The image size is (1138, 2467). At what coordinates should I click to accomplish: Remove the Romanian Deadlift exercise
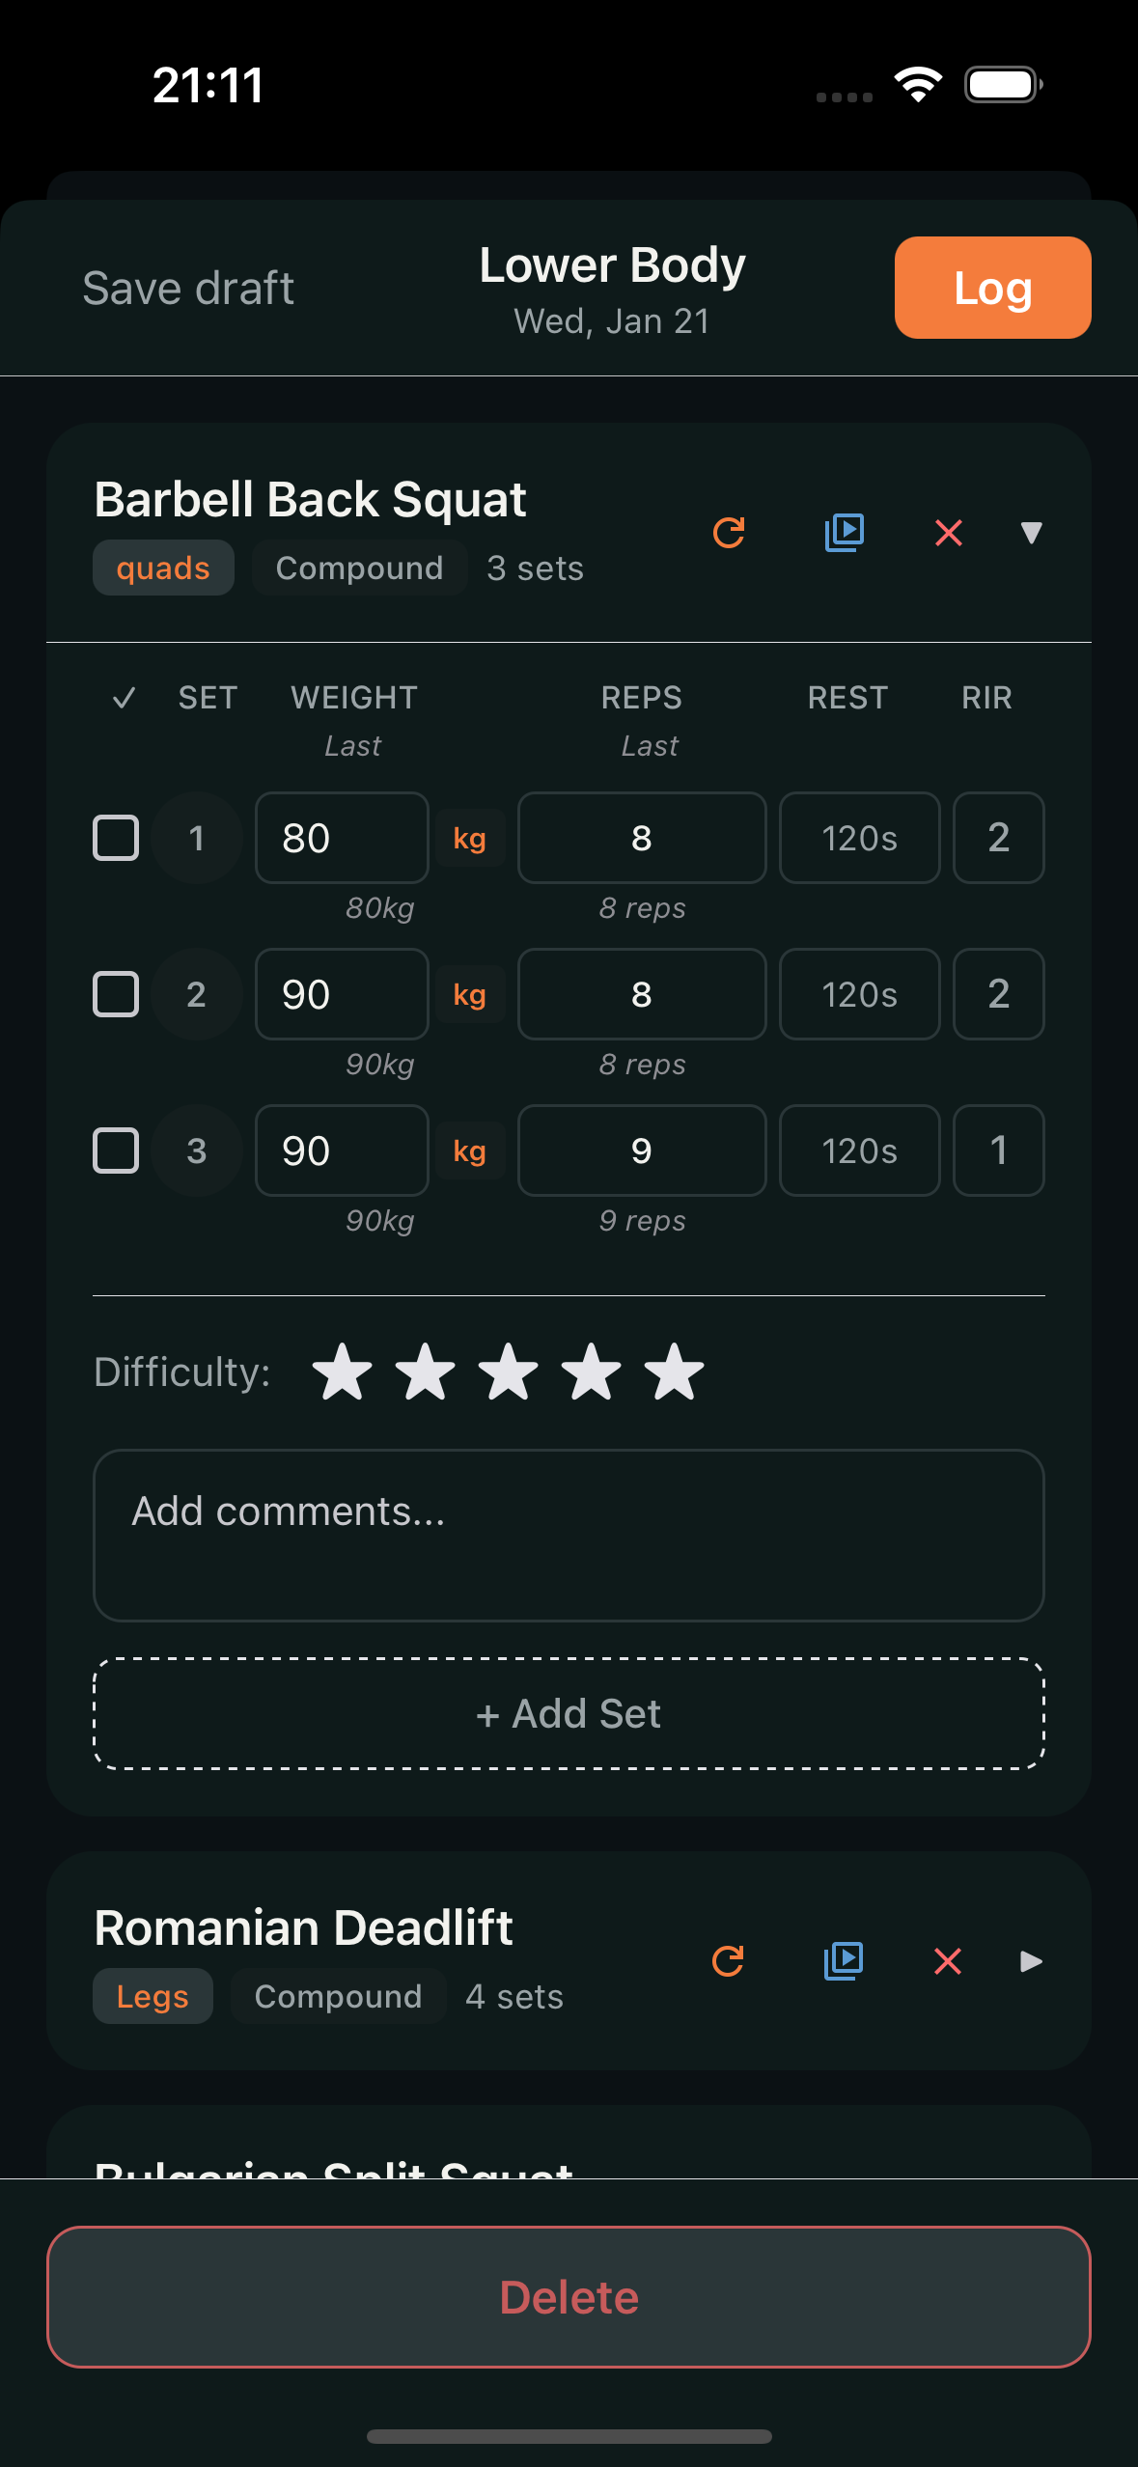click(x=948, y=1960)
